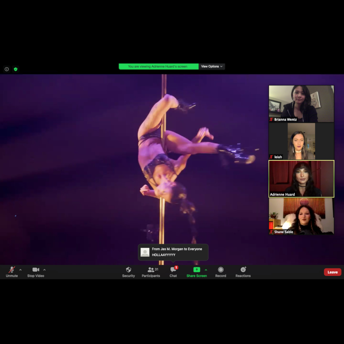Click the green screen-viewing status banner
This screenshot has width=344, height=344.
(x=158, y=67)
